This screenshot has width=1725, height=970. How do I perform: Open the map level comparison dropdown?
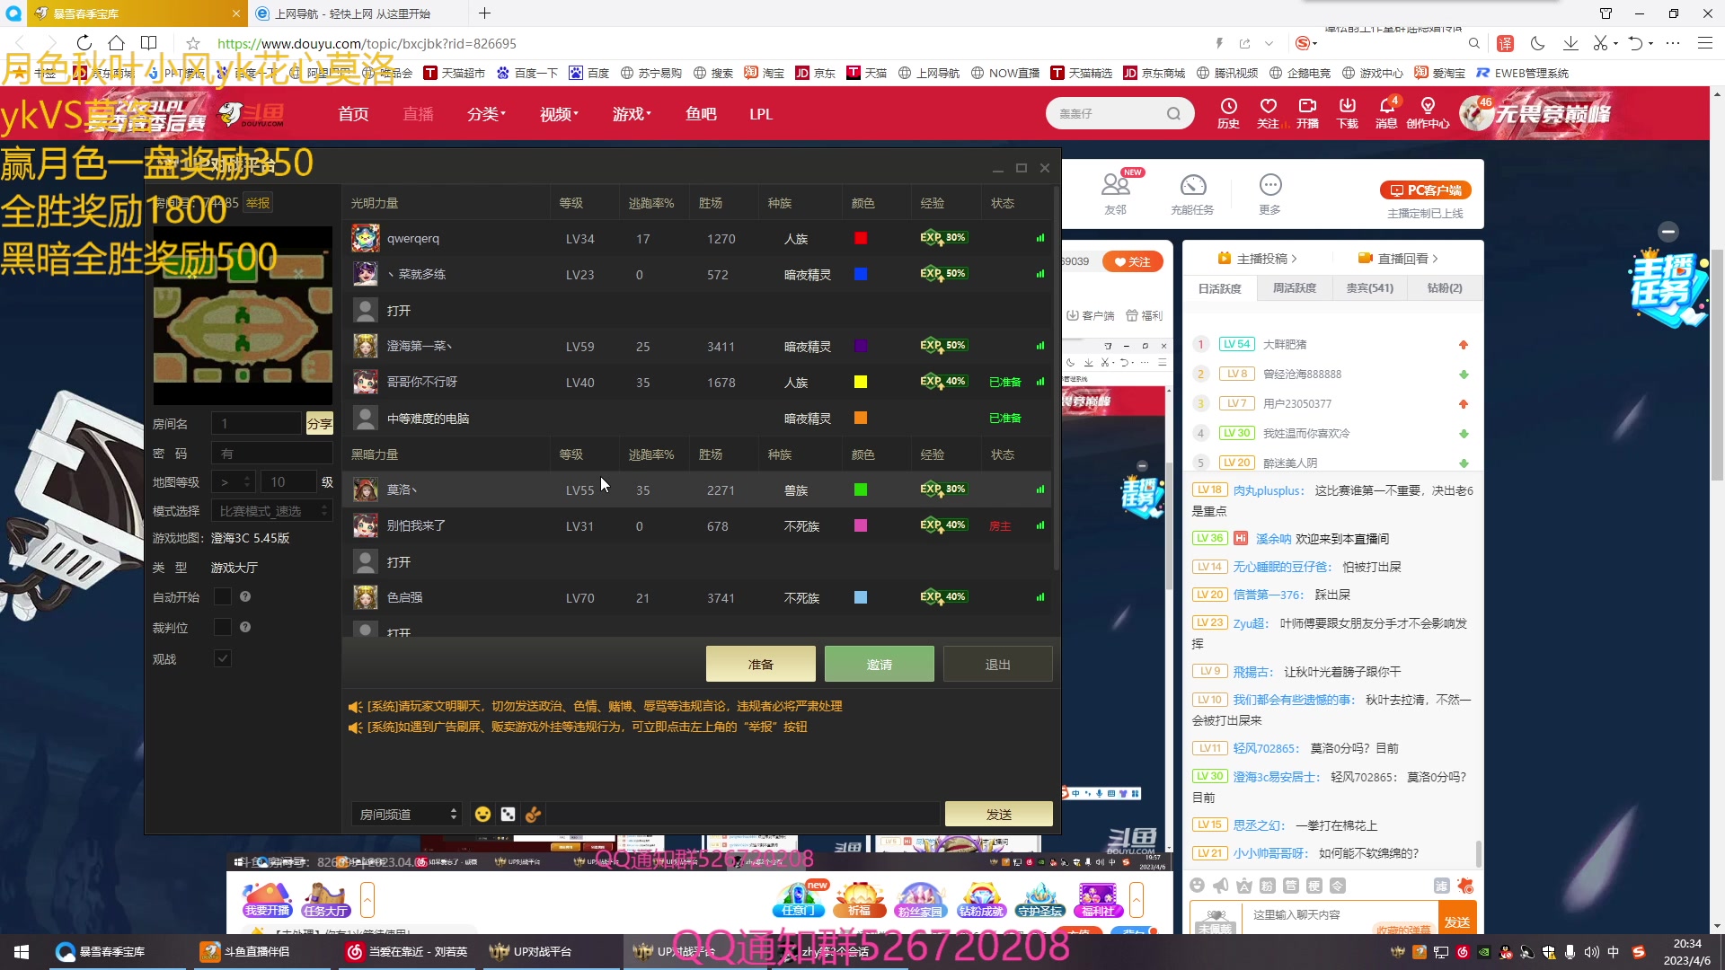234,482
